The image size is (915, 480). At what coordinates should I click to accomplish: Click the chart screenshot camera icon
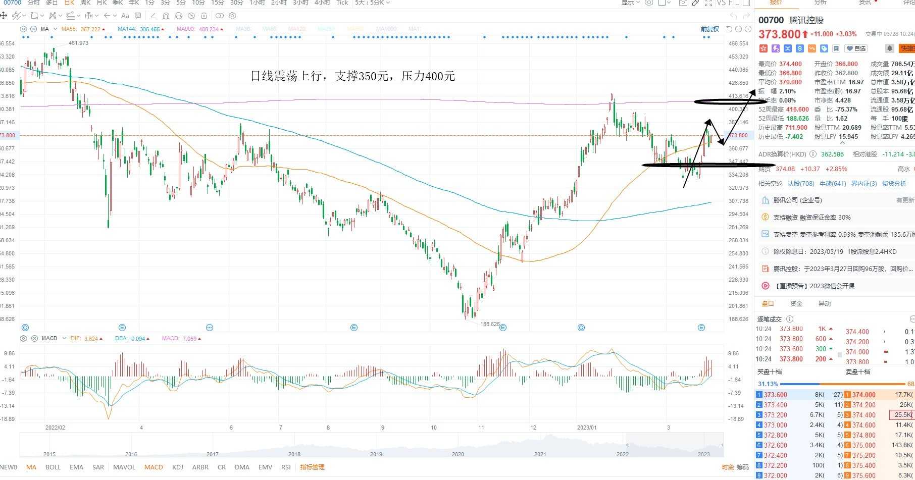pos(683,3)
